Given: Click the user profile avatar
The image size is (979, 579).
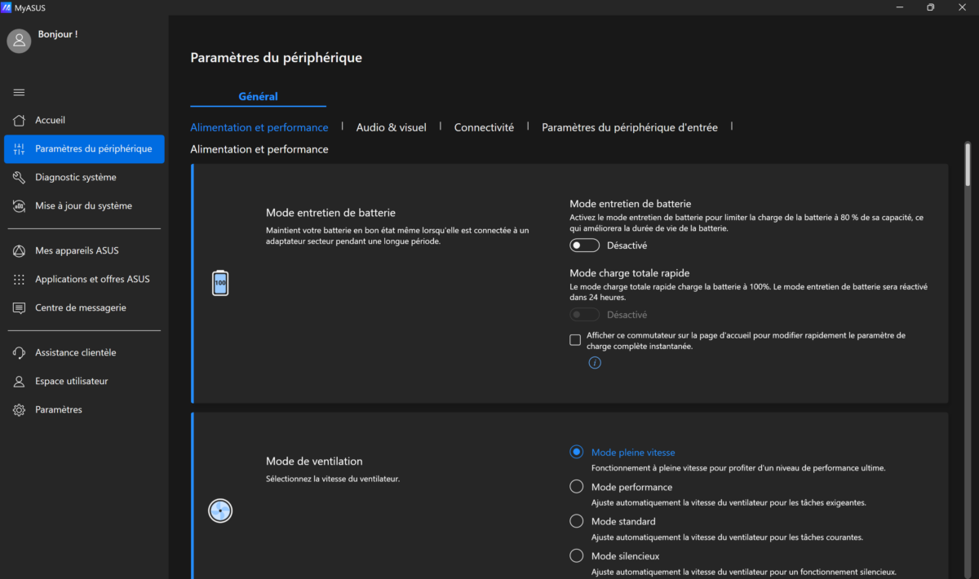Looking at the screenshot, I should [19, 41].
